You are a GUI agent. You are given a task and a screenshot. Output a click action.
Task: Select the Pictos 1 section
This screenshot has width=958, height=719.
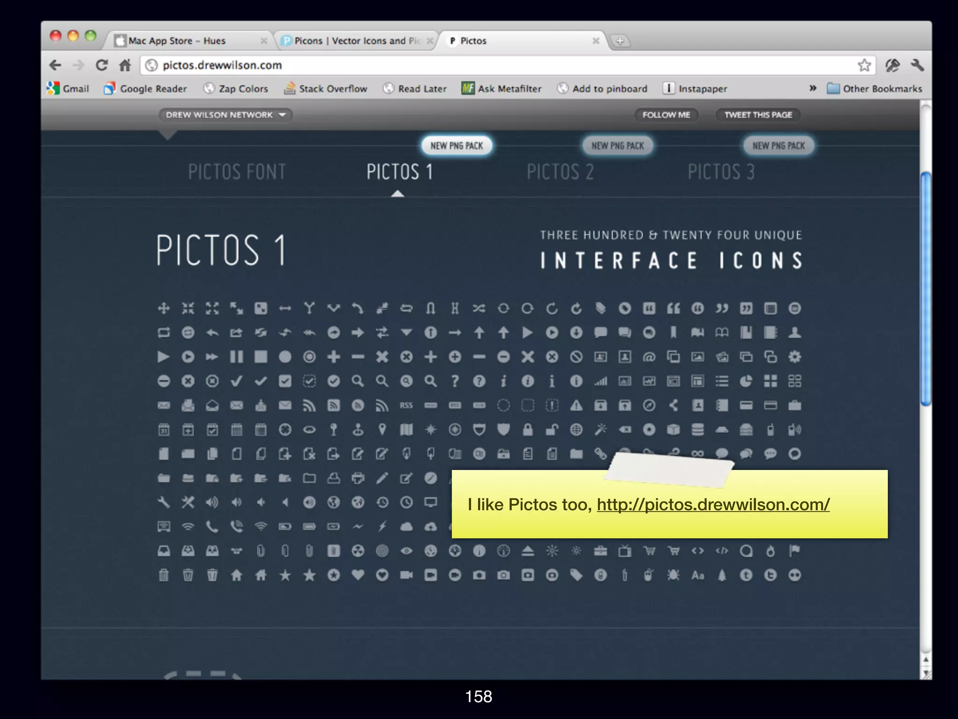399,172
